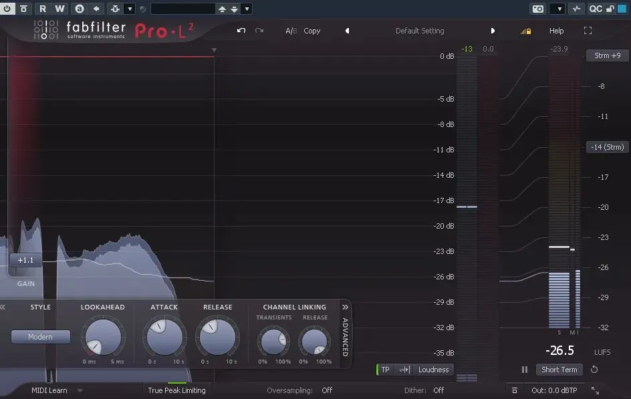Click the Out: 0.0 dBTP output level
631x399 pixels.
click(554, 390)
